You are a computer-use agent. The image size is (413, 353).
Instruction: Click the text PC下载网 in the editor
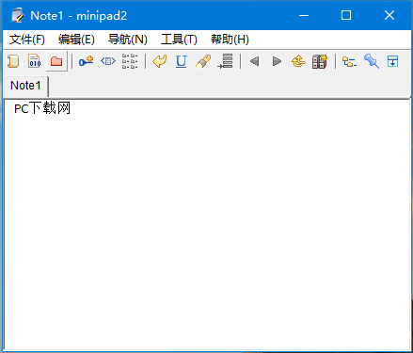click(42, 108)
